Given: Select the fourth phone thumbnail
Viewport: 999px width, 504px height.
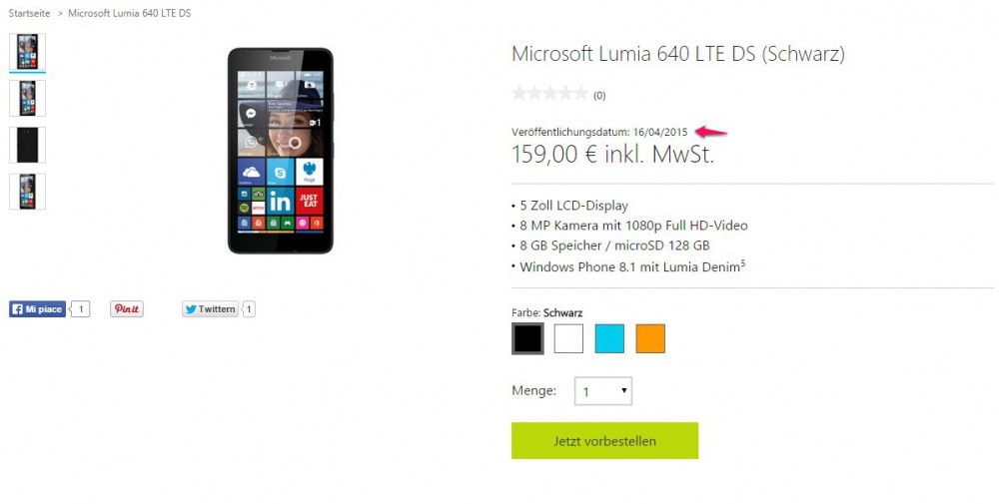Looking at the screenshot, I should [27, 192].
